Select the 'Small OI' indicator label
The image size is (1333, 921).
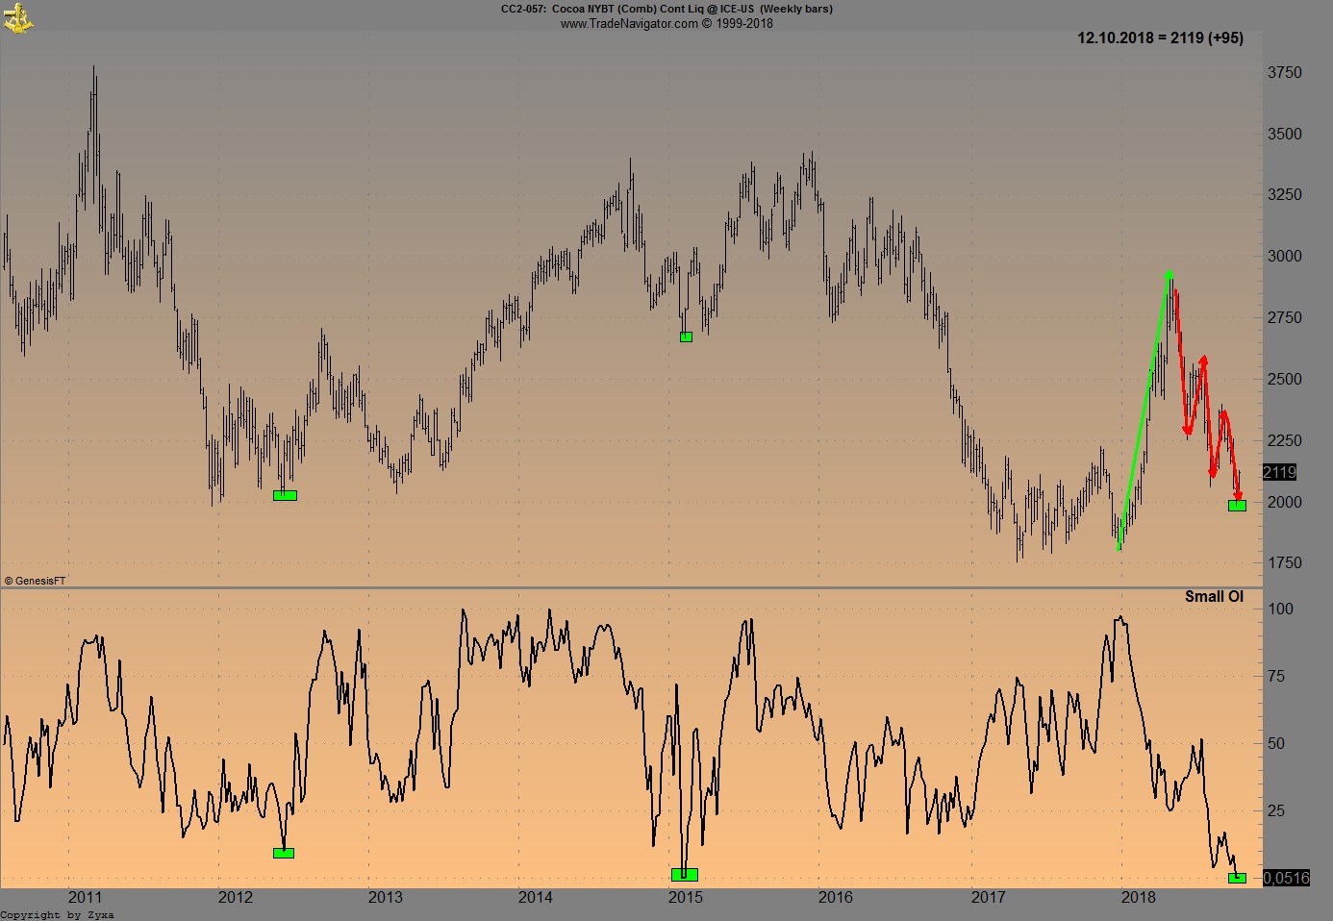[1214, 596]
